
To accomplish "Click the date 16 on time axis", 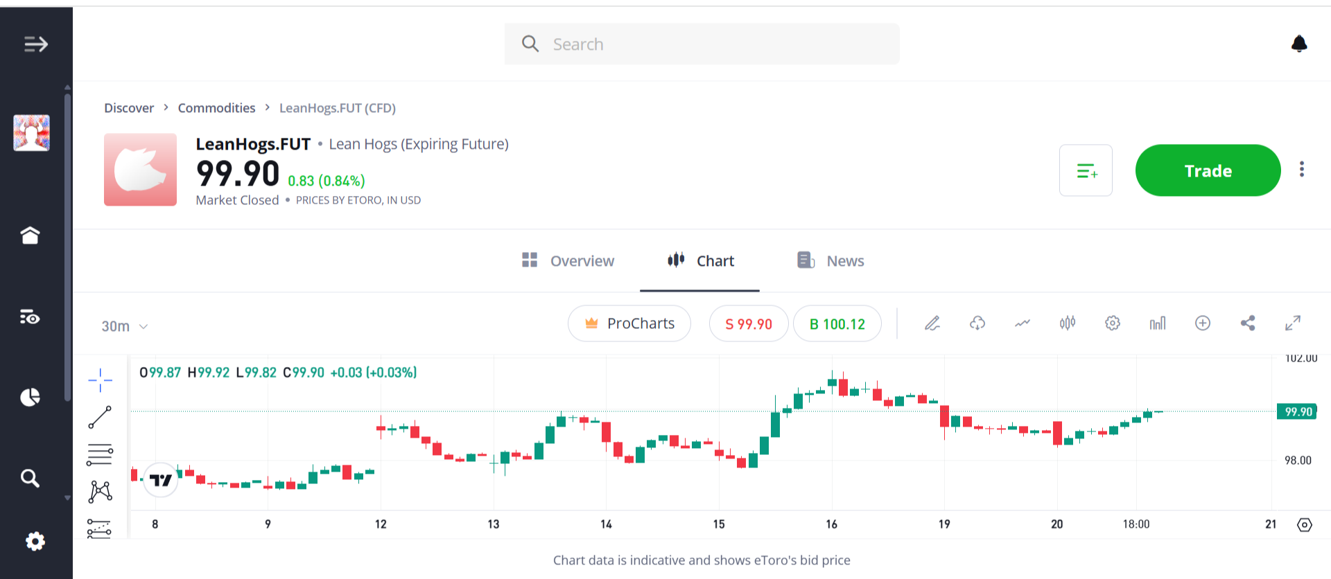I will (831, 524).
